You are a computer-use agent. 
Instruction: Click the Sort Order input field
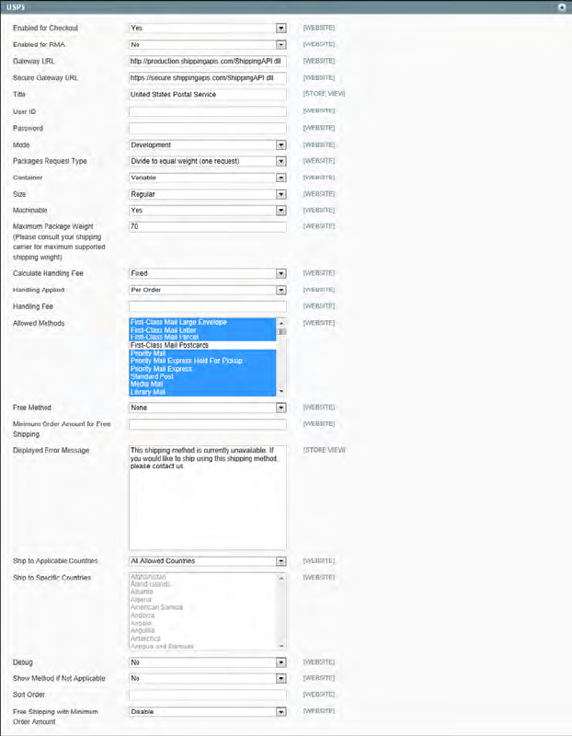tap(208, 696)
